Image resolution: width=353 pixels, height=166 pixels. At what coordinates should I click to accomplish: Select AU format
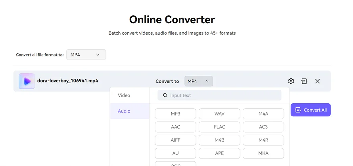pyautogui.click(x=175, y=153)
